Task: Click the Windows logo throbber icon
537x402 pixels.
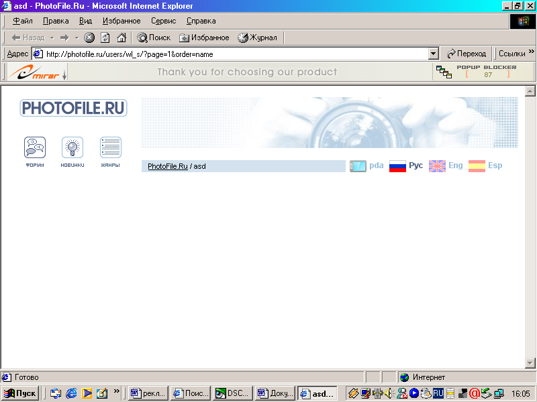Action: pyautogui.click(x=523, y=21)
